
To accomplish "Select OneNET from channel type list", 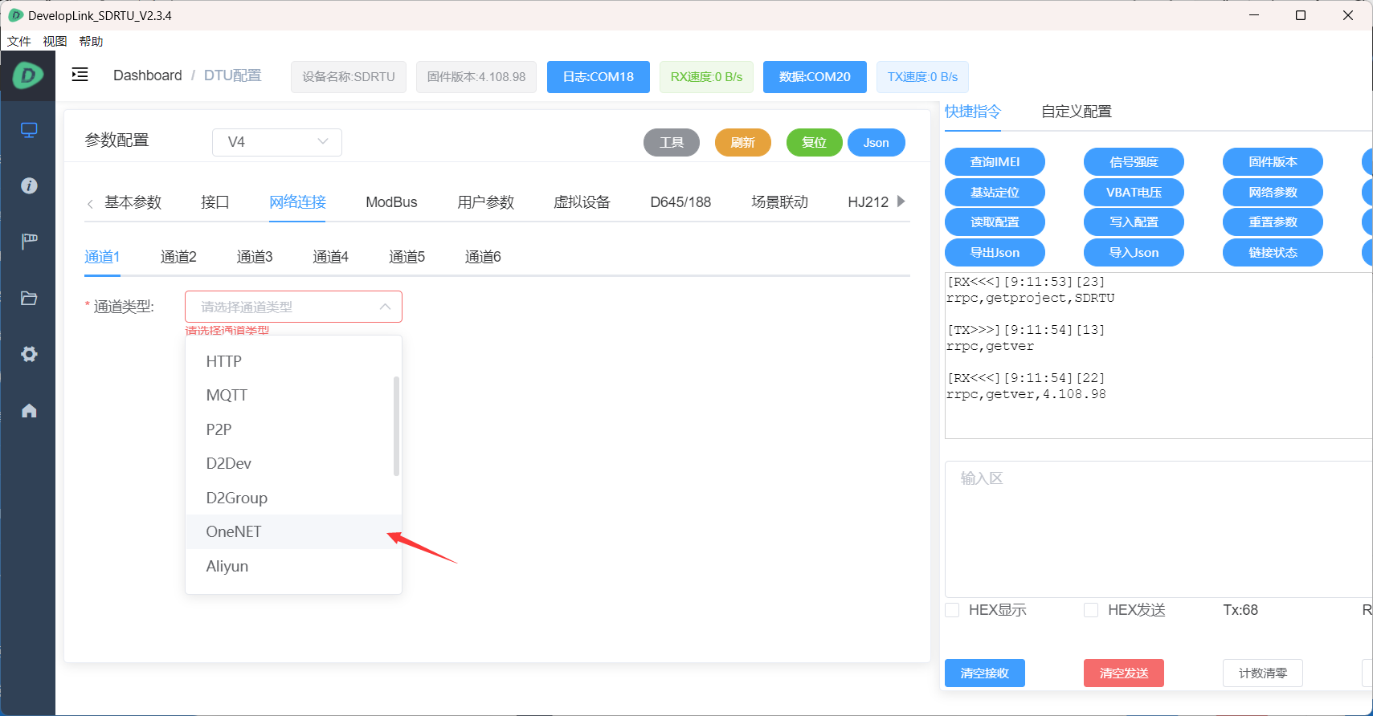I will [x=293, y=531].
